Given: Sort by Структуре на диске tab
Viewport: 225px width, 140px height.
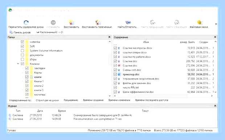Looking at the screenshot, I should click(47, 100).
